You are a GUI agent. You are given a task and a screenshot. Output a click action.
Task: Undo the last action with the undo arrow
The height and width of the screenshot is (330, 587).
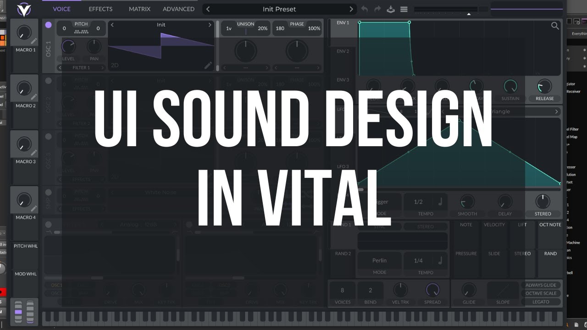pyautogui.click(x=365, y=9)
